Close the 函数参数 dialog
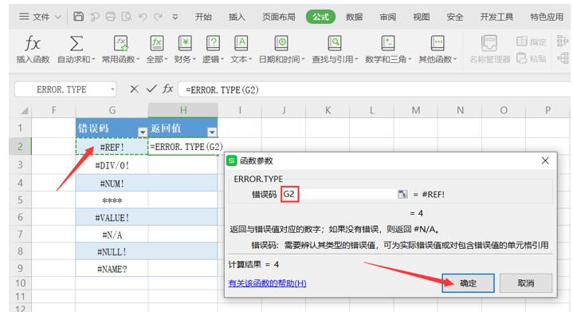This screenshot has width=573, height=312. 545,160
